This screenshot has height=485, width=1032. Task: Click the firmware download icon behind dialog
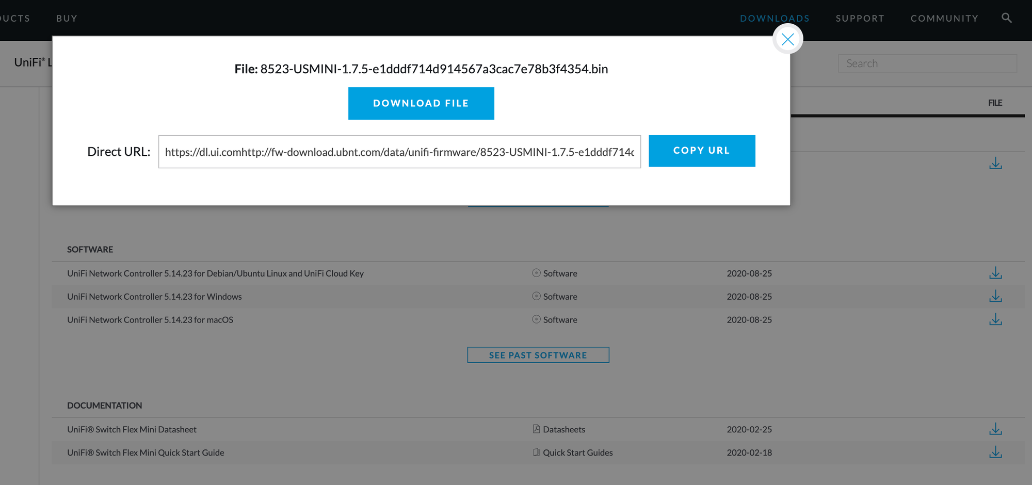(995, 164)
